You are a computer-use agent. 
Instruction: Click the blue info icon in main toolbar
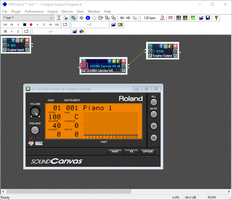pyautogui.click(x=88, y=18)
